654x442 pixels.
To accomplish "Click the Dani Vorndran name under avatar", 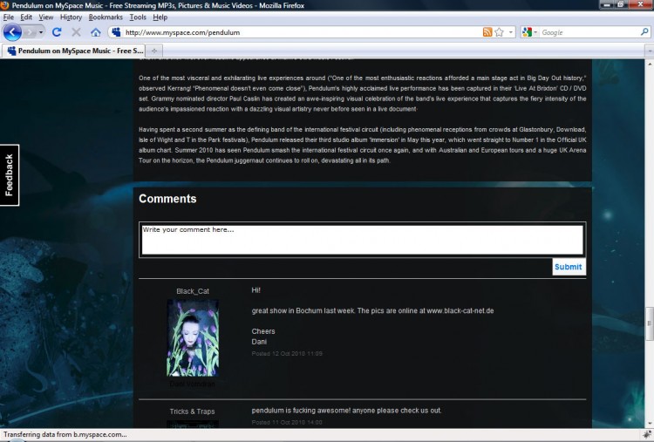I will [193, 384].
